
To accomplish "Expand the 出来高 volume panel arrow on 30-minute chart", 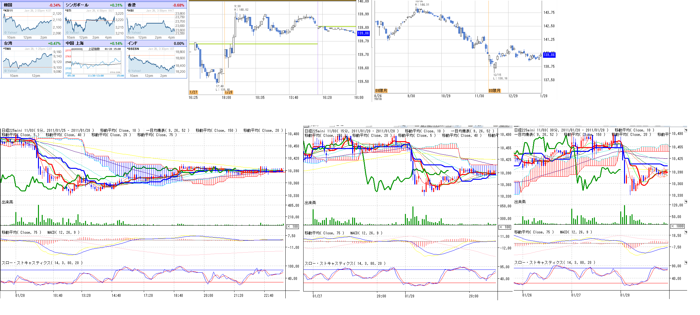I will tap(686, 202).
